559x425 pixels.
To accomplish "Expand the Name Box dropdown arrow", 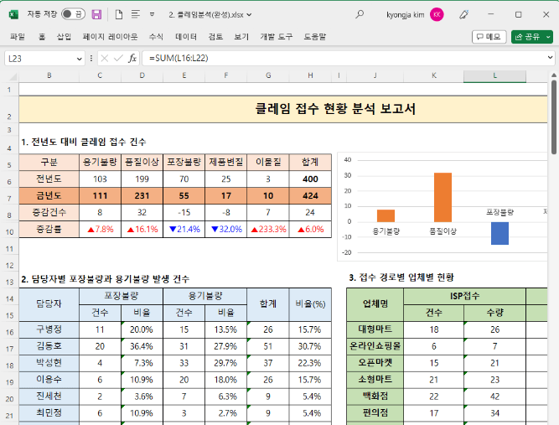I will tap(80, 58).
